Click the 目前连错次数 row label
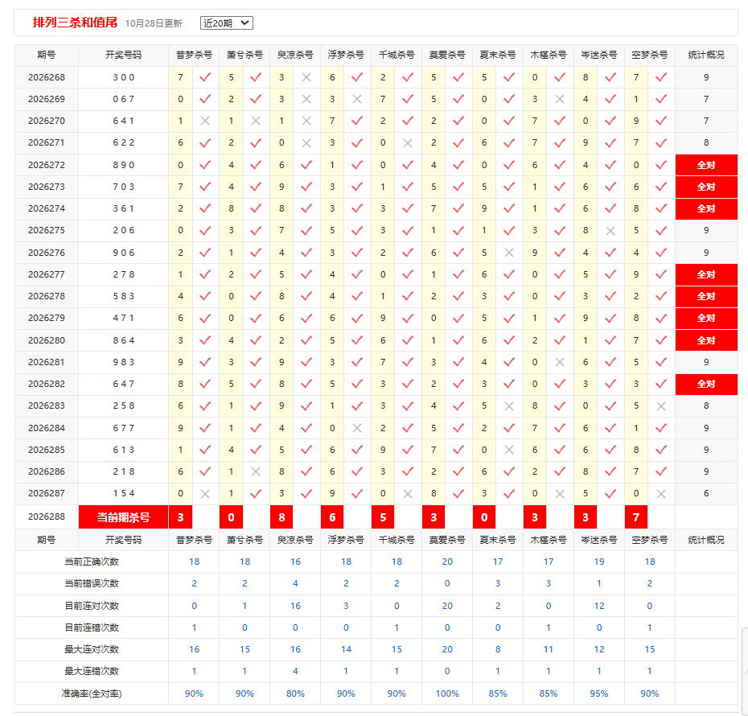748x716 pixels. tap(92, 628)
